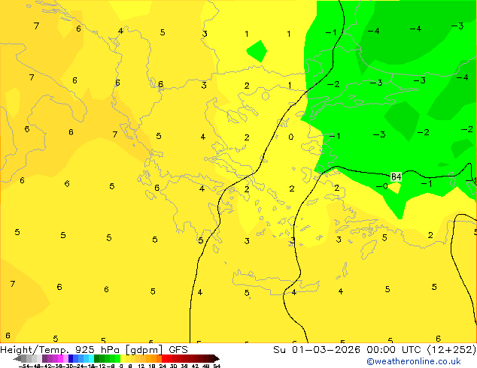Click the dark blue swatch in the legend
The image size is (477, 368).
71,358
